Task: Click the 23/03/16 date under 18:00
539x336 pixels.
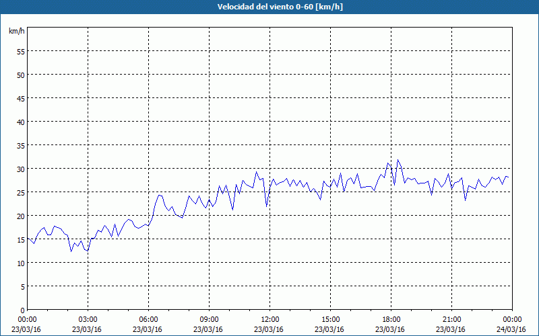Action: pos(390,329)
